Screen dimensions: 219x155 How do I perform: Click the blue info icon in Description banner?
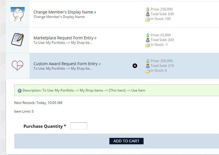click(20, 91)
